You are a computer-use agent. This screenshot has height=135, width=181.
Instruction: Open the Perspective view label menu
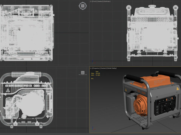96,68
